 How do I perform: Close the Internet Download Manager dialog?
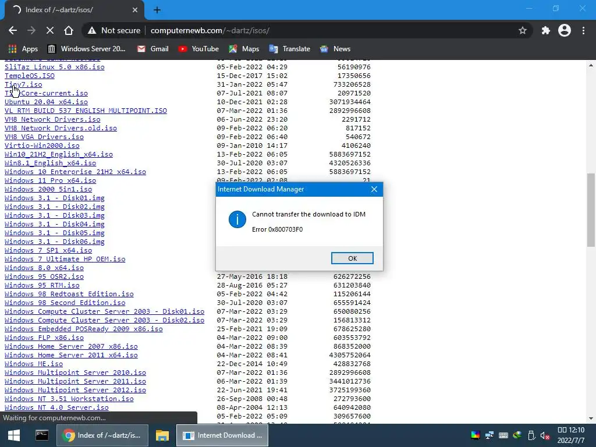click(x=374, y=189)
